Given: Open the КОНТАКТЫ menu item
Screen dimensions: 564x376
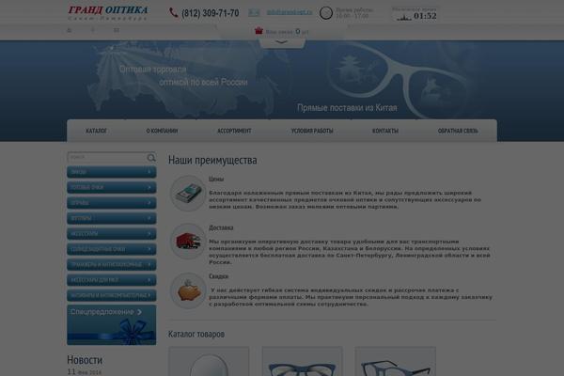Looking at the screenshot, I should coord(385,131).
